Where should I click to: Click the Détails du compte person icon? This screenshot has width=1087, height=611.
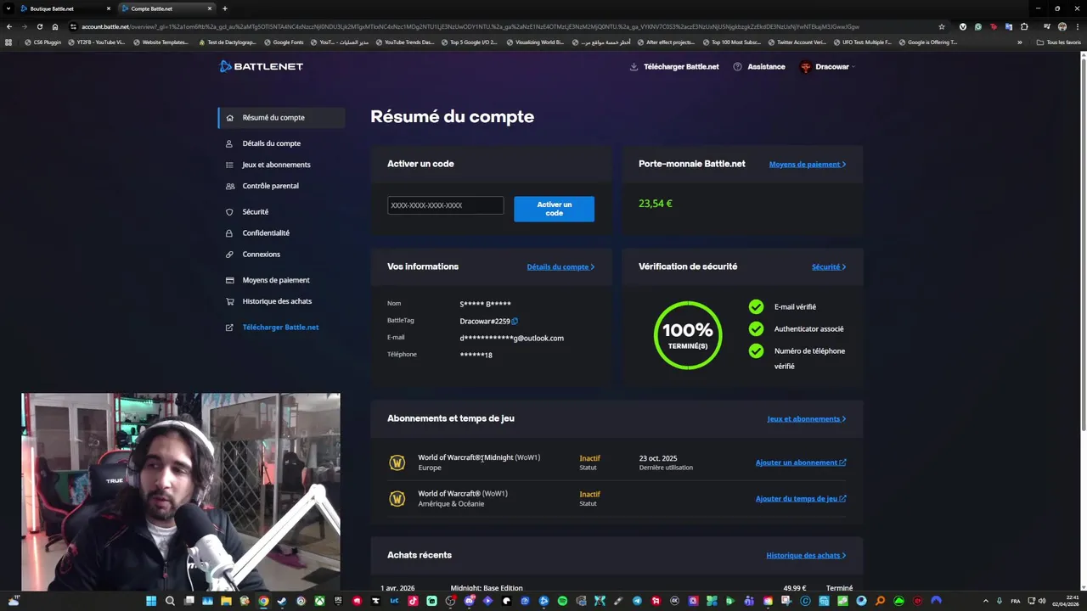(229, 143)
